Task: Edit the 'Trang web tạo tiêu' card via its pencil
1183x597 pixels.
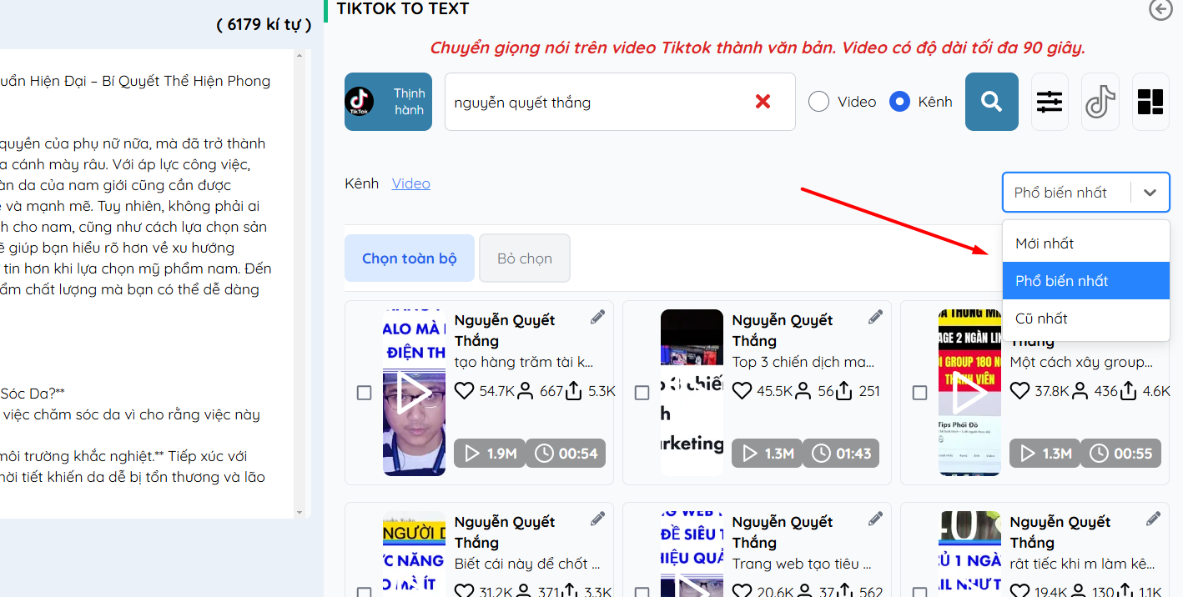Action: pyautogui.click(x=876, y=519)
